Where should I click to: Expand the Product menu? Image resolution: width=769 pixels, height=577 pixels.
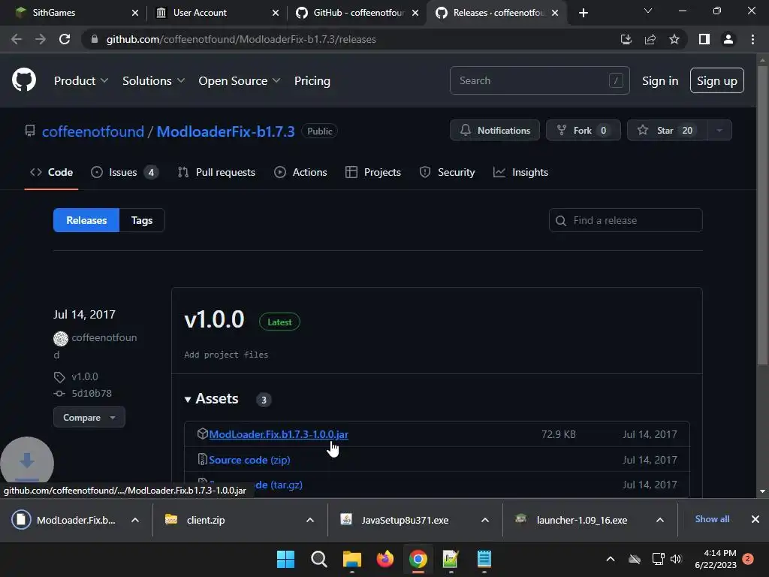point(81,80)
